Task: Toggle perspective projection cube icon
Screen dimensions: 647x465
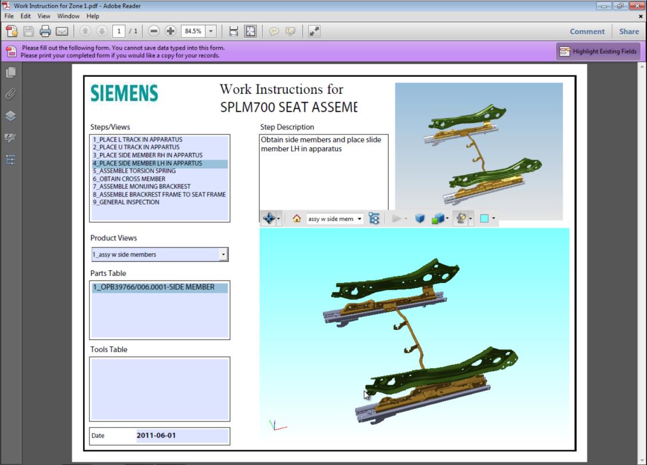Action: click(x=420, y=218)
